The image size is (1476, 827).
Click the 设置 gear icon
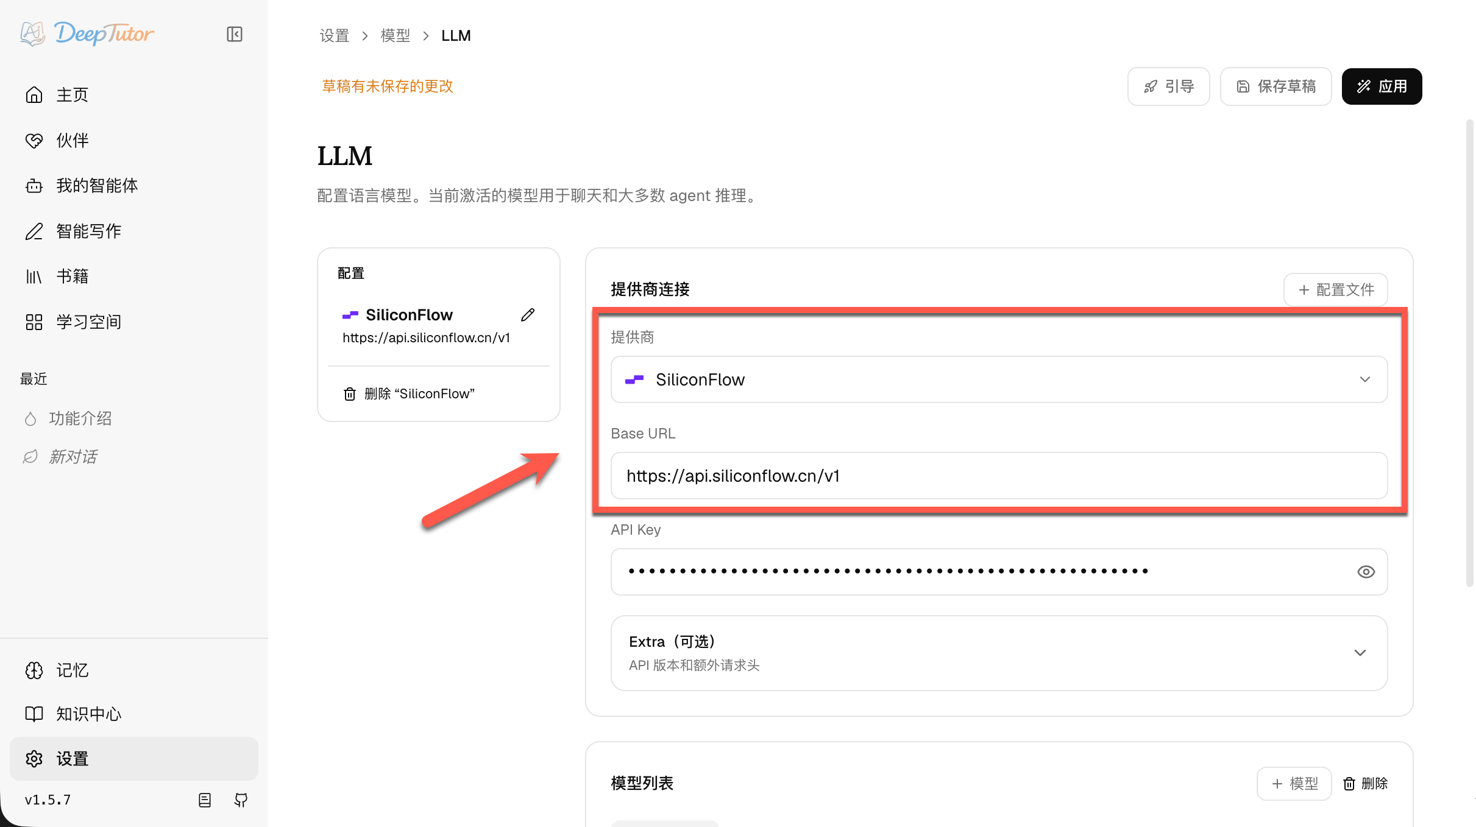click(x=34, y=759)
